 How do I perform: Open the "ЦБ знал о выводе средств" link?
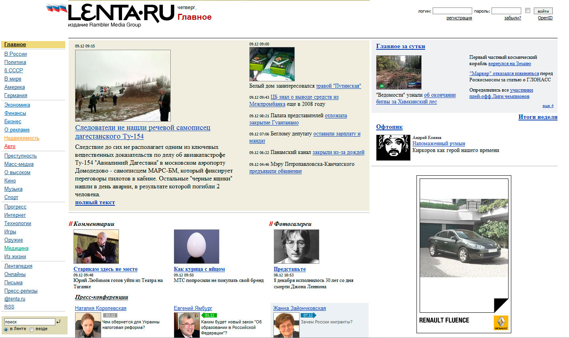(294, 101)
